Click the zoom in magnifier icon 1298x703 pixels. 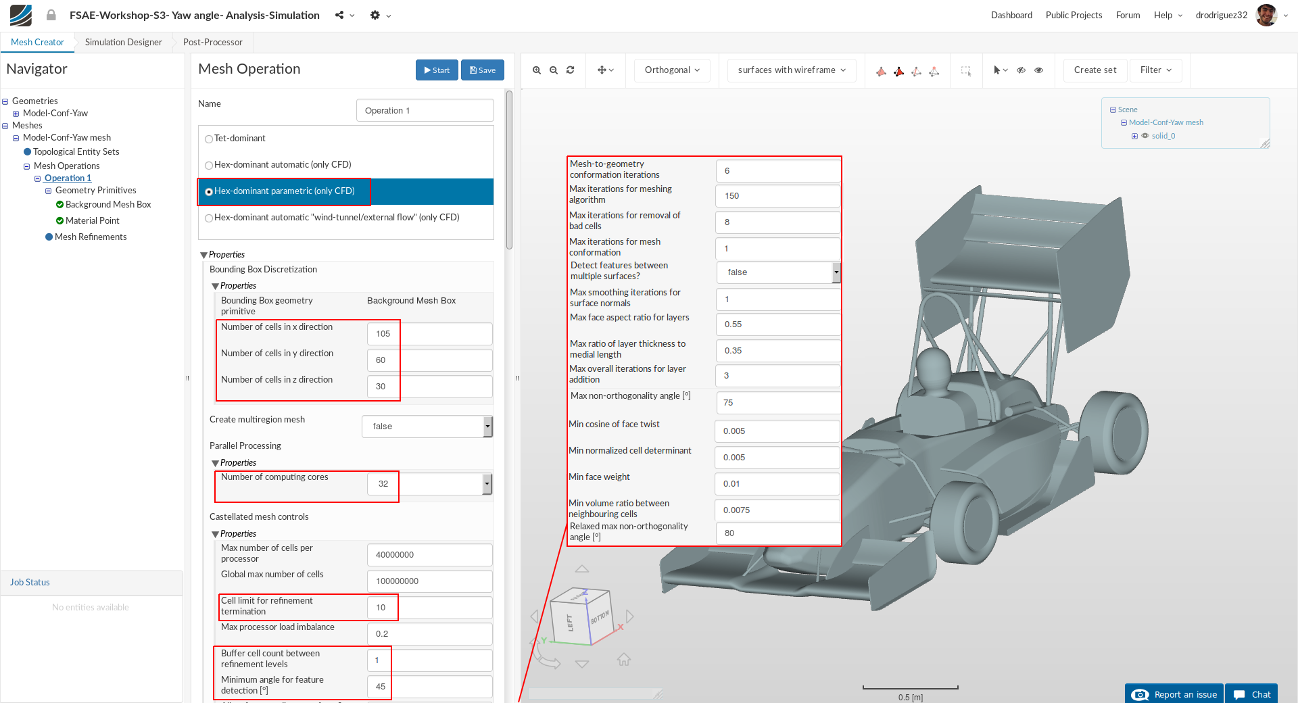click(536, 70)
